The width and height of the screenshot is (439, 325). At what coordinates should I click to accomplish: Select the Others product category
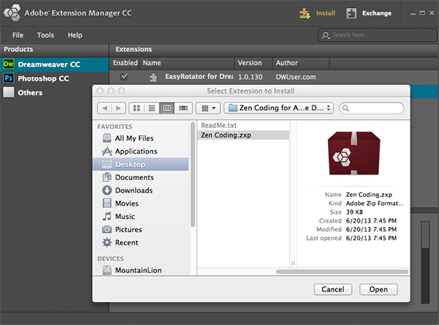coord(54,92)
